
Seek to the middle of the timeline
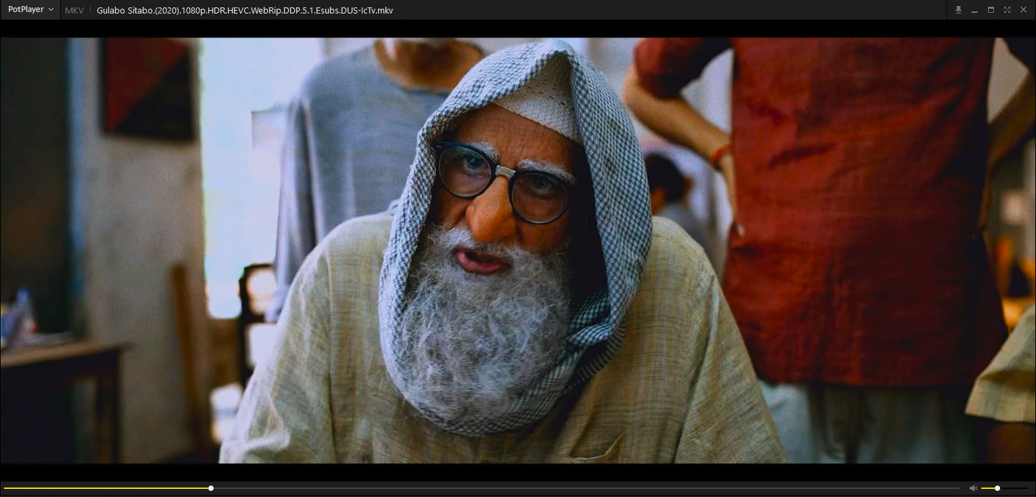(x=481, y=488)
